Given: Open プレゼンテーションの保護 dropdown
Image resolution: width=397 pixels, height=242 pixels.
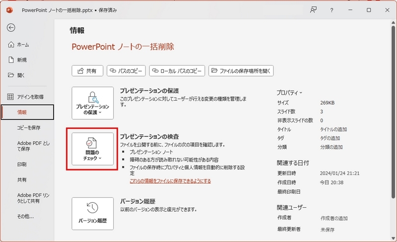Looking at the screenshot, I should click(93, 103).
